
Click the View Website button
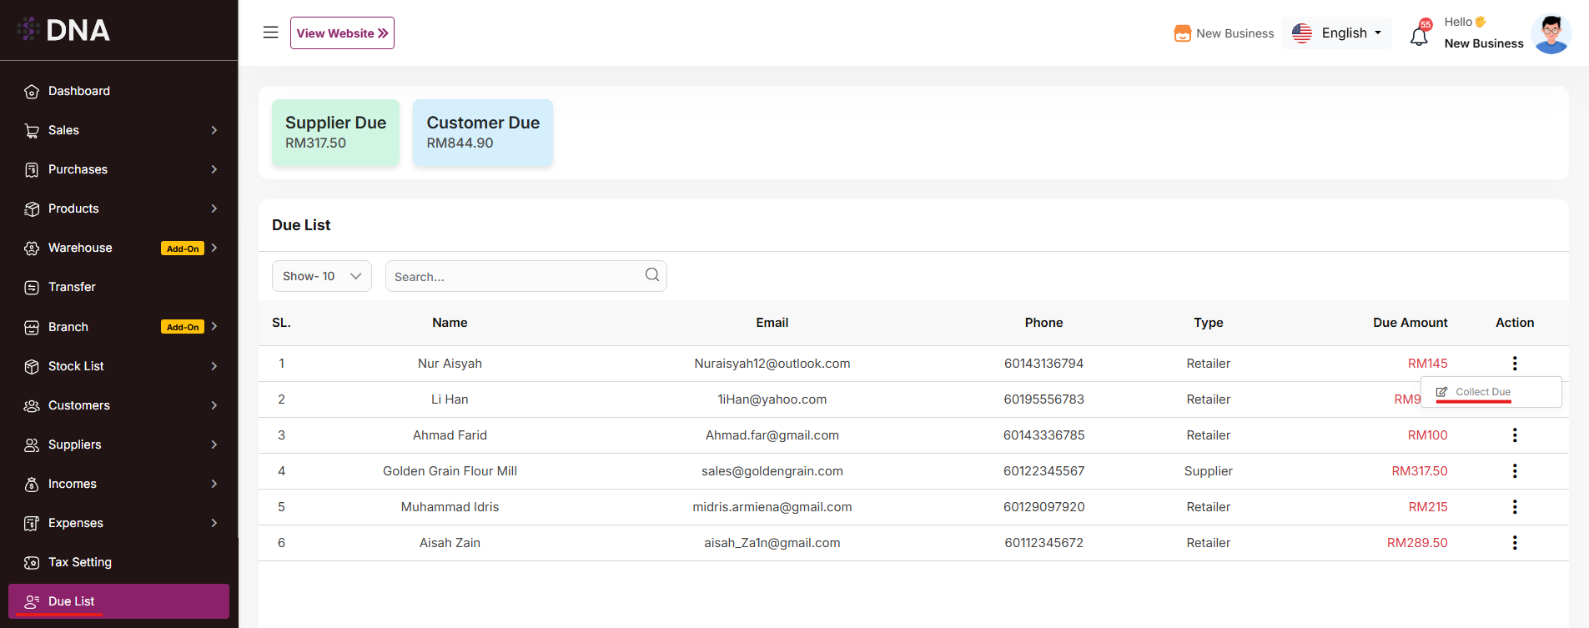tap(342, 33)
